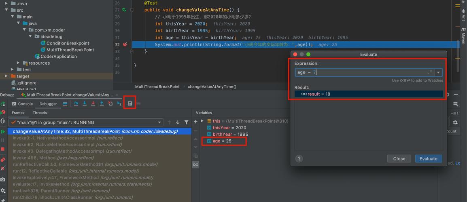Collapse the ideadebug package
The width and height of the screenshot is (467, 202).
(x=30, y=36)
